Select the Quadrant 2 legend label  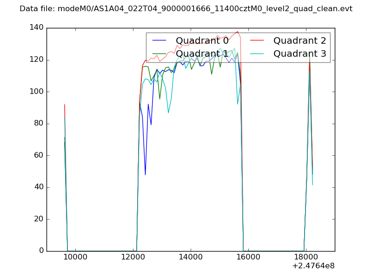tap(300, 41)
